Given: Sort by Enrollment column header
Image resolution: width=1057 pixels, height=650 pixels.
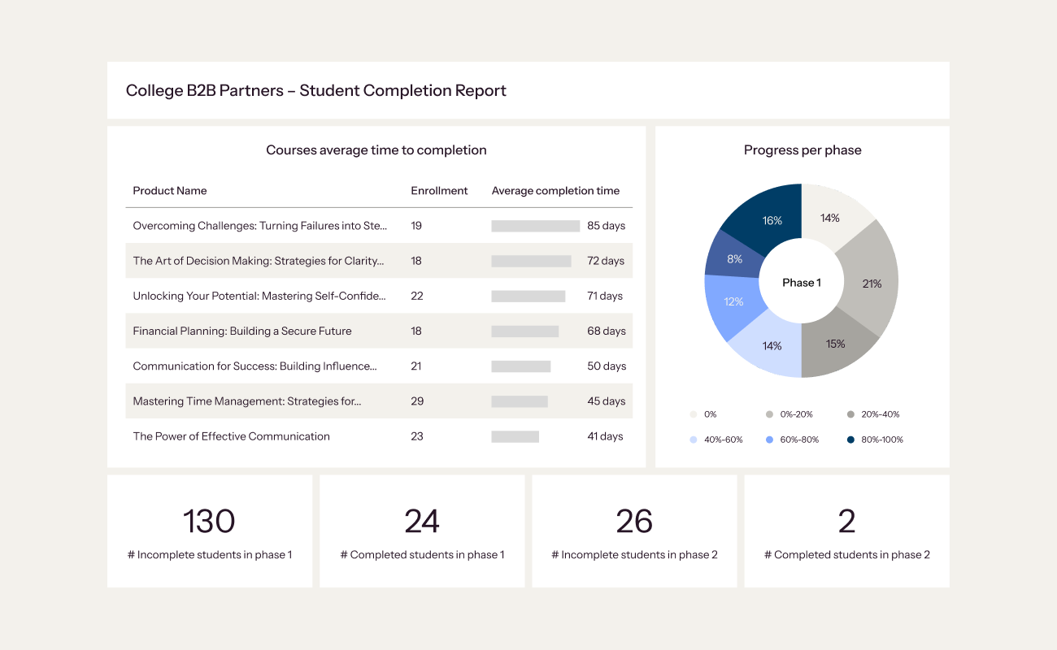Looking at the screenshot, I should pyautogui.click(x=439, y=191).
